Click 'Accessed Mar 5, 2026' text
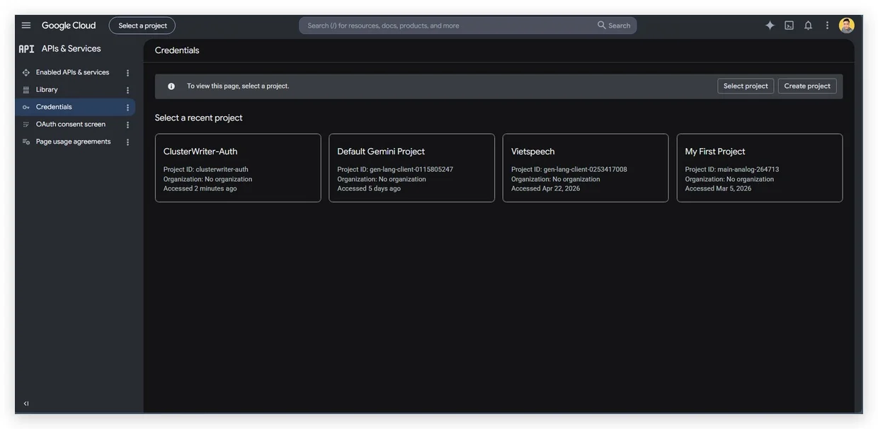This screenshot has height=429, width=878. coord(719,189)
